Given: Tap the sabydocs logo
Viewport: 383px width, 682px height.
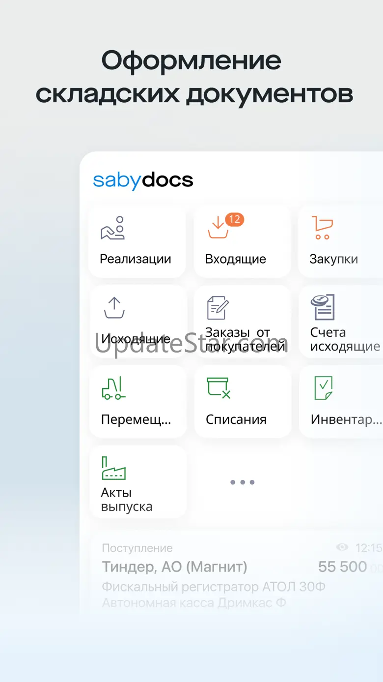Looking at the screenshot, I should (143, 180).
